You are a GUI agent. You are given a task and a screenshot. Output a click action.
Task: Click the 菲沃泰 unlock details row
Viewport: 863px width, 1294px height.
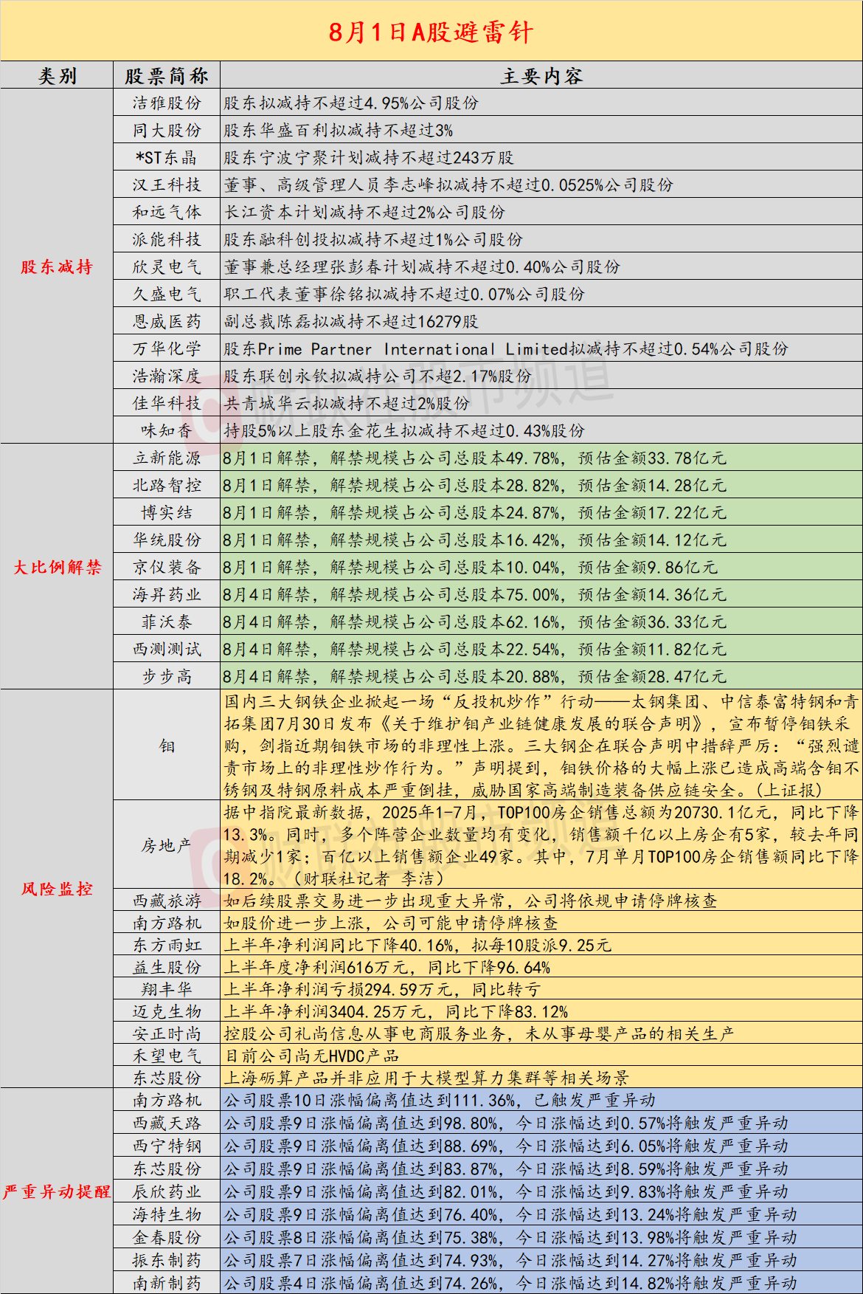click(541, 622)
